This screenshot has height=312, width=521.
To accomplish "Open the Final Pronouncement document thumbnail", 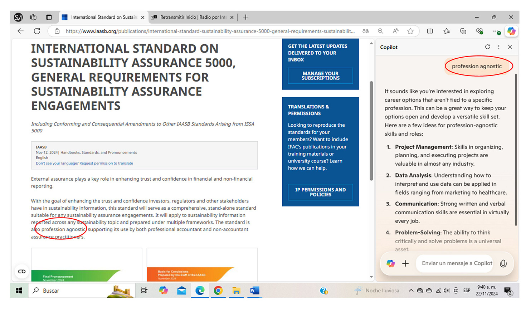I will [86, 264].
